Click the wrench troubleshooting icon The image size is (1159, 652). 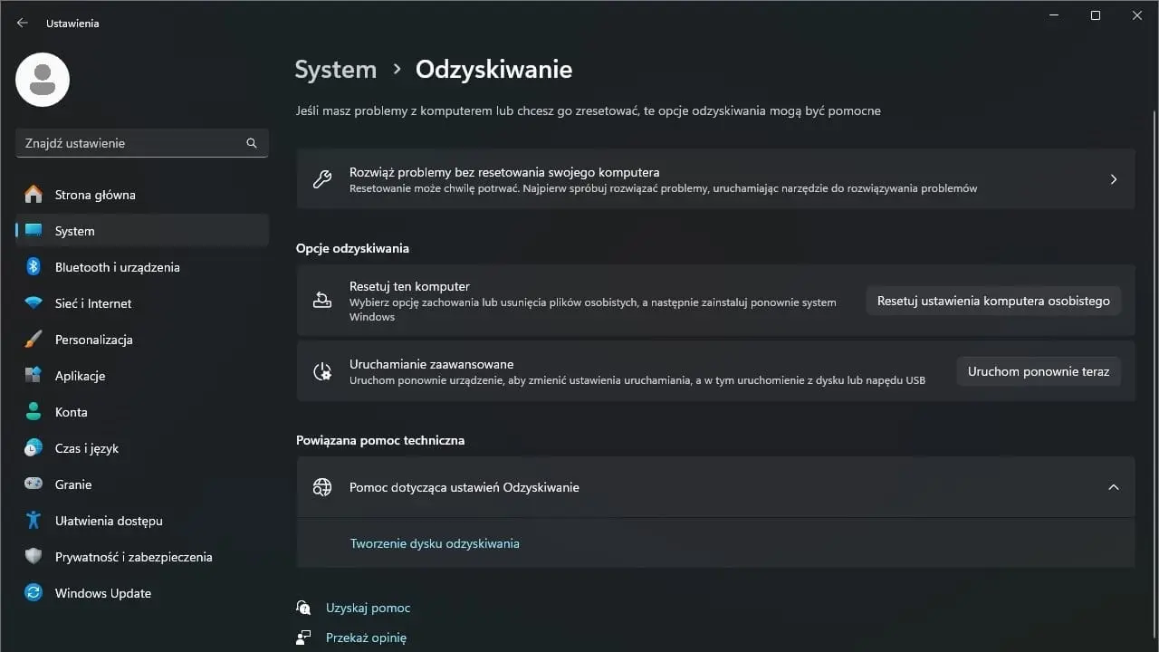point(322,179)
